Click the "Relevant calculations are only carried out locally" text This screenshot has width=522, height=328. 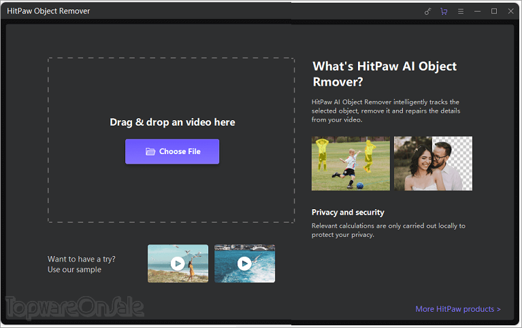point(389,230)
